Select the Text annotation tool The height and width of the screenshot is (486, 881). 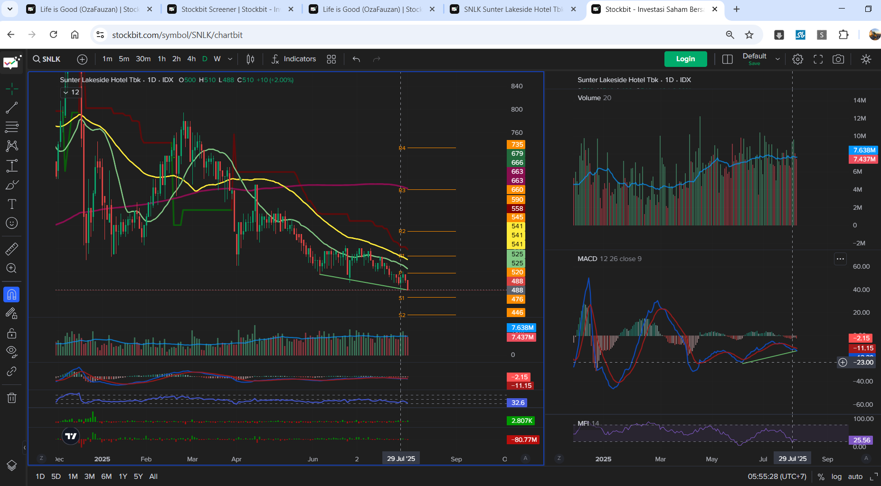click(12, 204)
